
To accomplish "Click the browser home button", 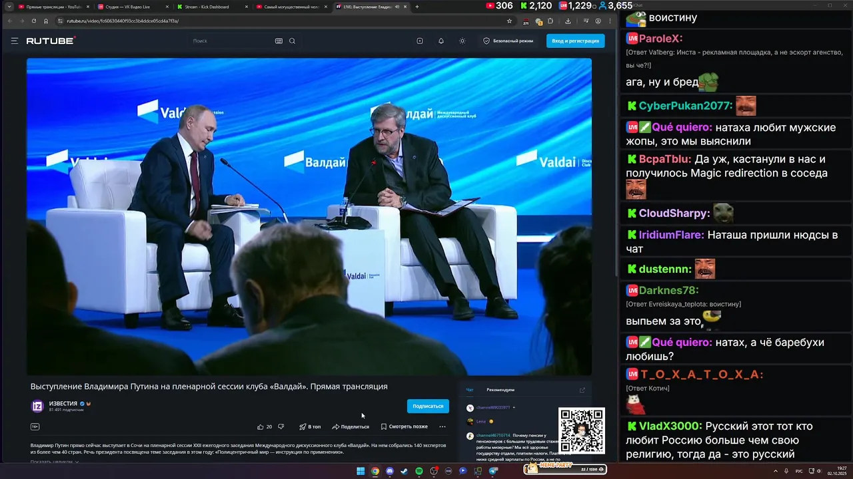I will (x=46, y=21).
